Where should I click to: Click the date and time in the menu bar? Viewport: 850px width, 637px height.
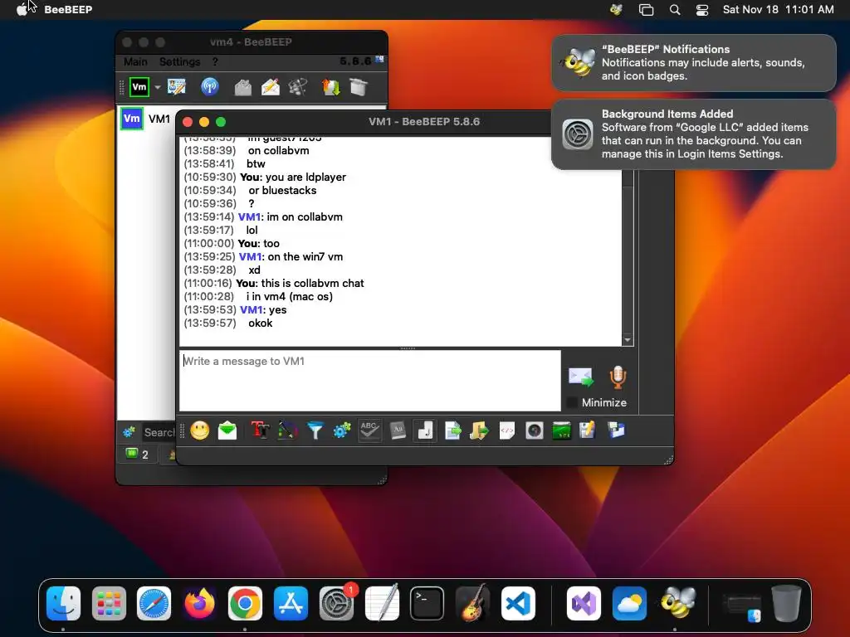(779, 9)
